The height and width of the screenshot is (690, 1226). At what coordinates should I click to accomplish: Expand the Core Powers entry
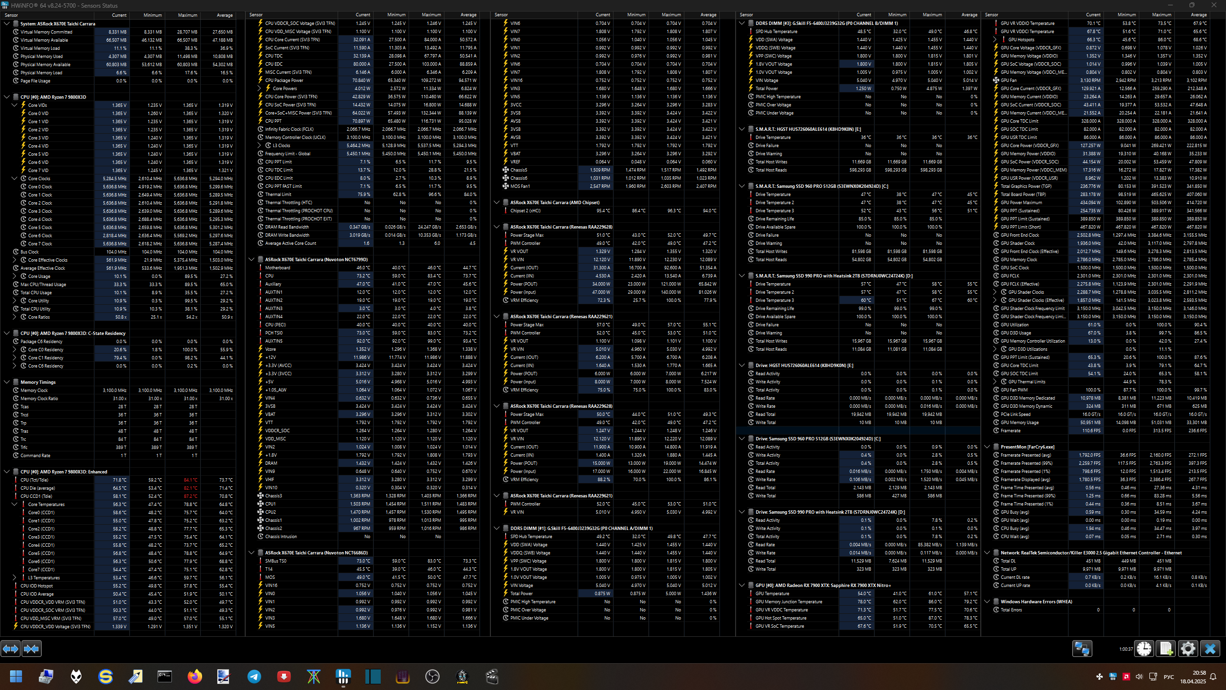click(x=259, y=88)
